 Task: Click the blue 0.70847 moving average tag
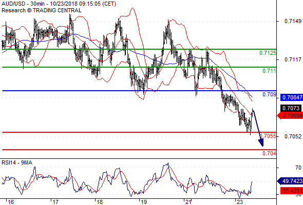[x=292, y=97]
